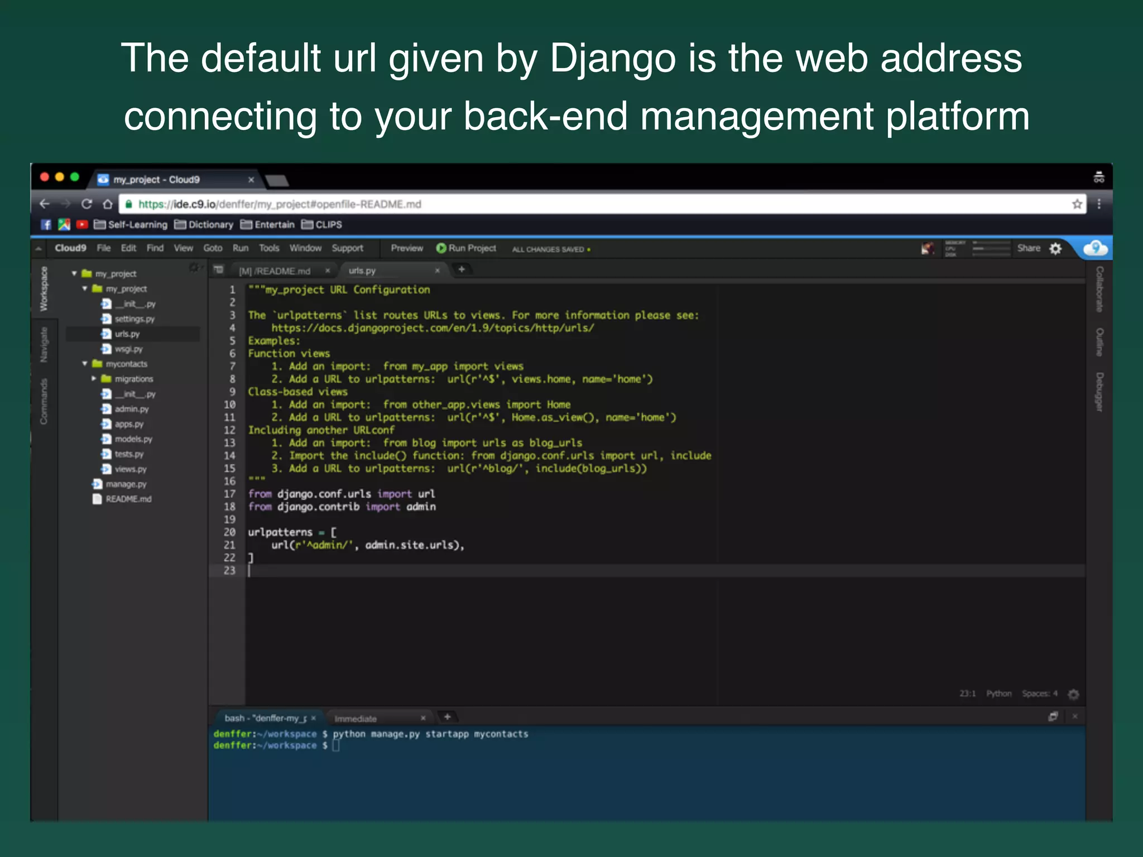Open the IDE preferences gear icon
1143x857 pixels.
1055,248
